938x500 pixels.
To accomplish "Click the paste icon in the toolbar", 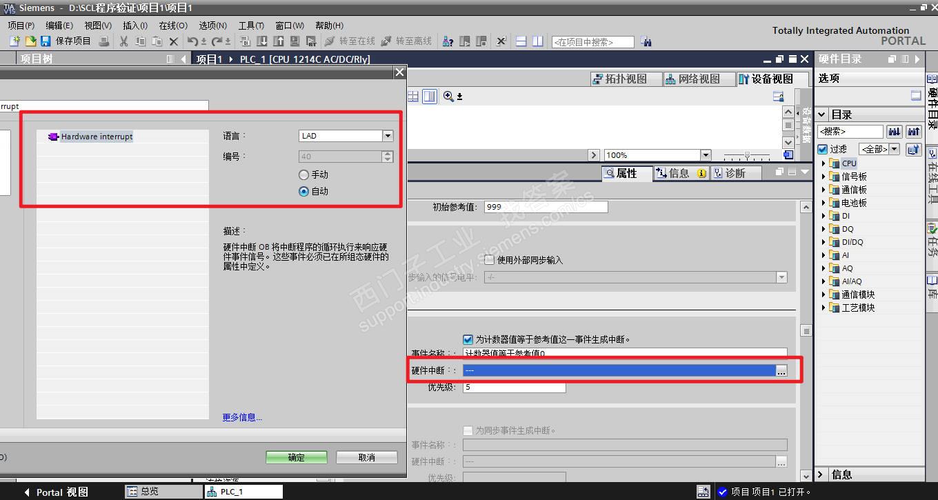I will (x=157, y=41).
